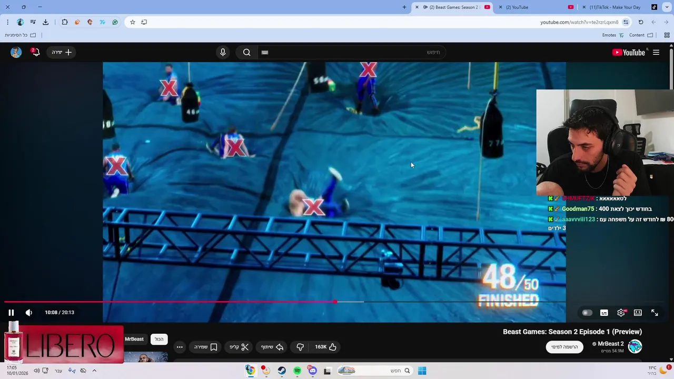
Task: Open the 7TV extension icon
Action: point(102,22)
